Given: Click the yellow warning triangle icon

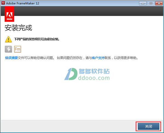Looking at the screenshot, I should (x=8, y=39).
